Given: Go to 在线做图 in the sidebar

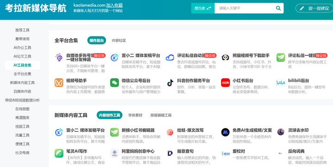Looking at the screenshot, I should pos(22,109).
